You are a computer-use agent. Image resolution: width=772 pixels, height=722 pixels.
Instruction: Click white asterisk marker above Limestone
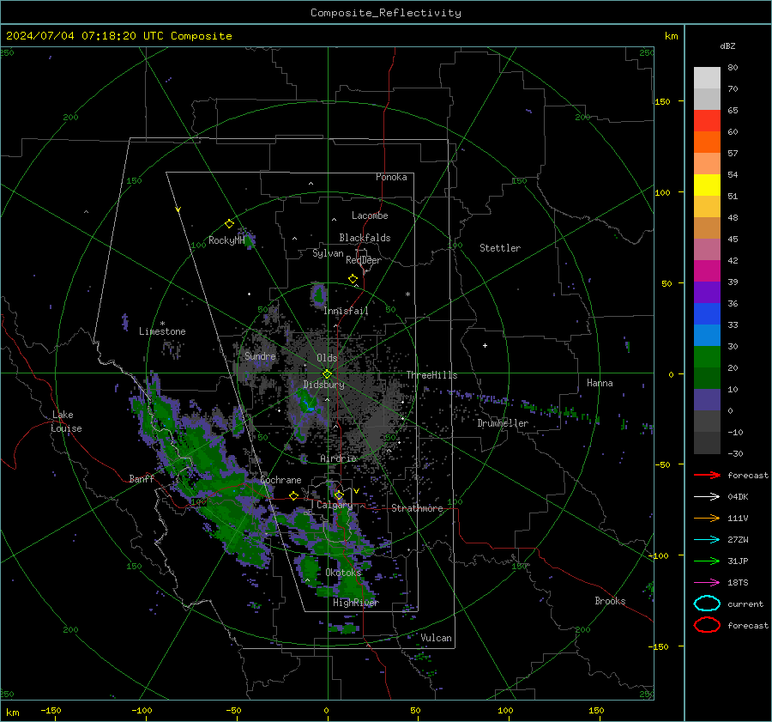coord(162,324)
